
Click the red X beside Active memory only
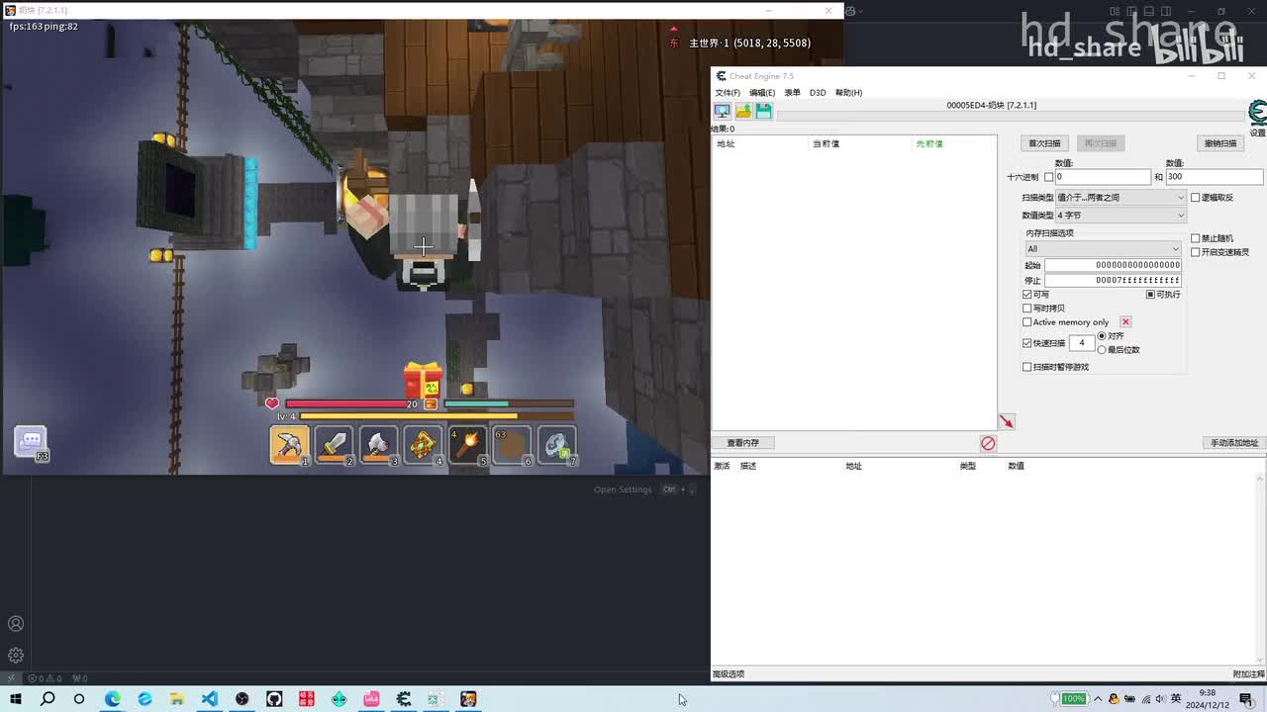point(1125,322)
